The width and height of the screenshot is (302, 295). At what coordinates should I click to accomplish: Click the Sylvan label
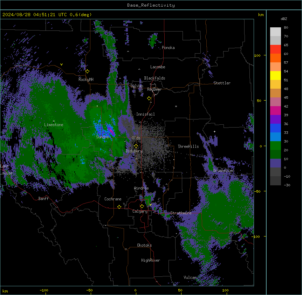pos(137,86)
